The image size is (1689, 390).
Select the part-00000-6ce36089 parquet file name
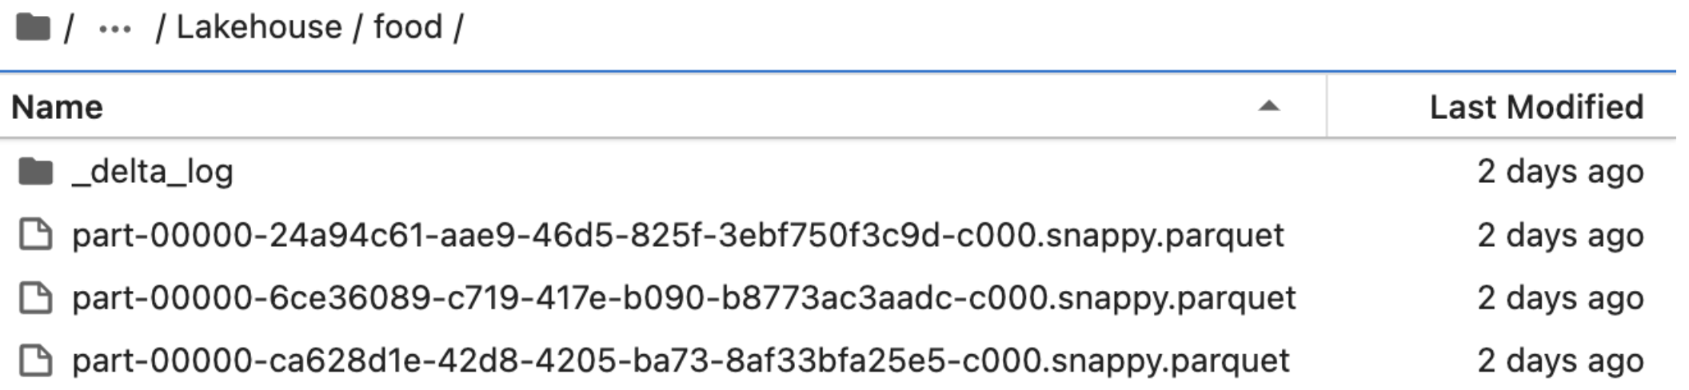[x=683, y=298]
